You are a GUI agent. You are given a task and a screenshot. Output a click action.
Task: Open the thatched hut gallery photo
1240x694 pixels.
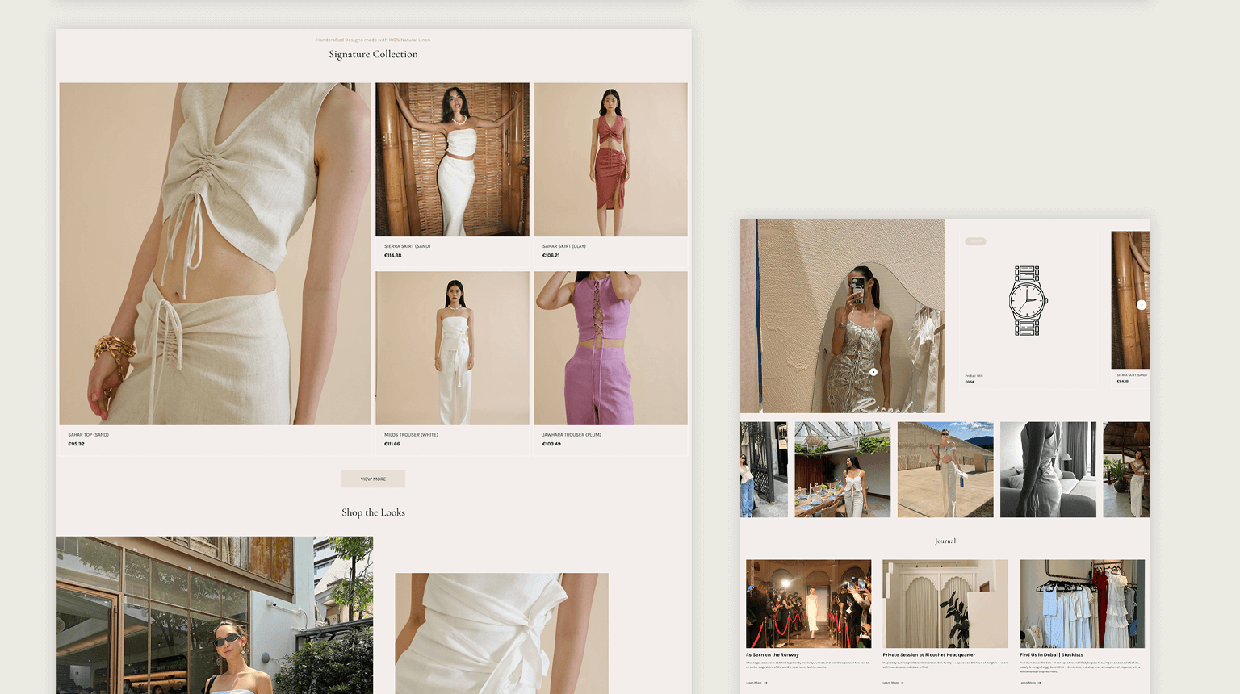click(x=1127, y=470)
